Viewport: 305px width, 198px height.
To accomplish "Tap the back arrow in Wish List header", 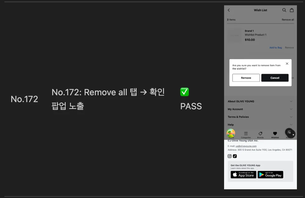I will [x=229, y=10].
